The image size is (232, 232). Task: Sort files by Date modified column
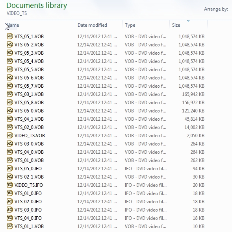[99, 25]
